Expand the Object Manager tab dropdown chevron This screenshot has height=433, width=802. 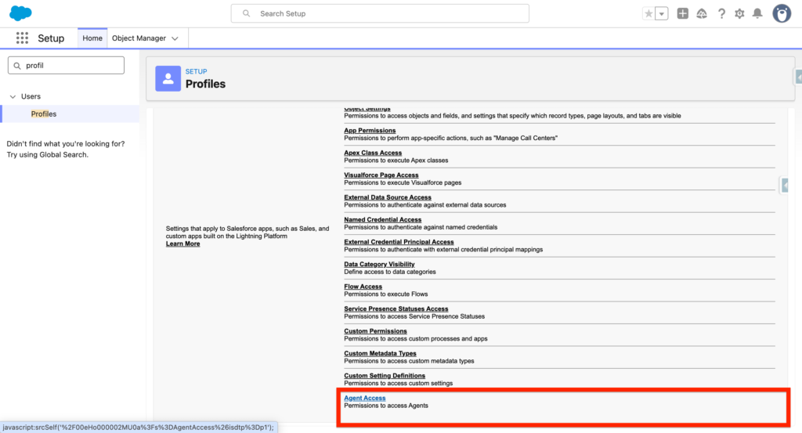click(175, 38)
